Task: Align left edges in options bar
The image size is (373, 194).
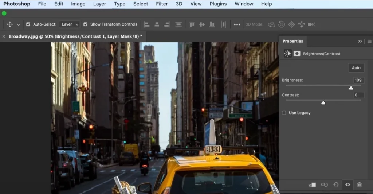Action: coord(147,24)
